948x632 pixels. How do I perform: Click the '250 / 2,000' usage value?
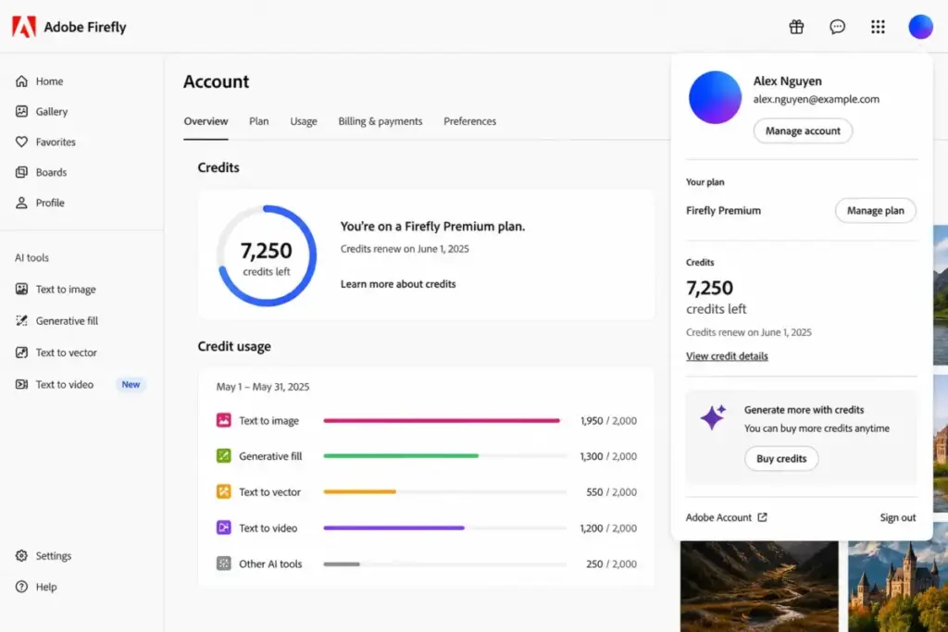click(x=611, y=564)
